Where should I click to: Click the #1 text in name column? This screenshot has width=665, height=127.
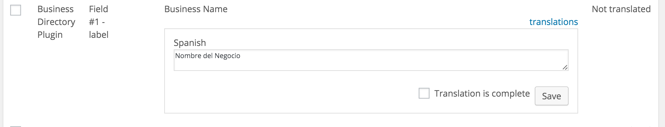click(x=94, y=22)
